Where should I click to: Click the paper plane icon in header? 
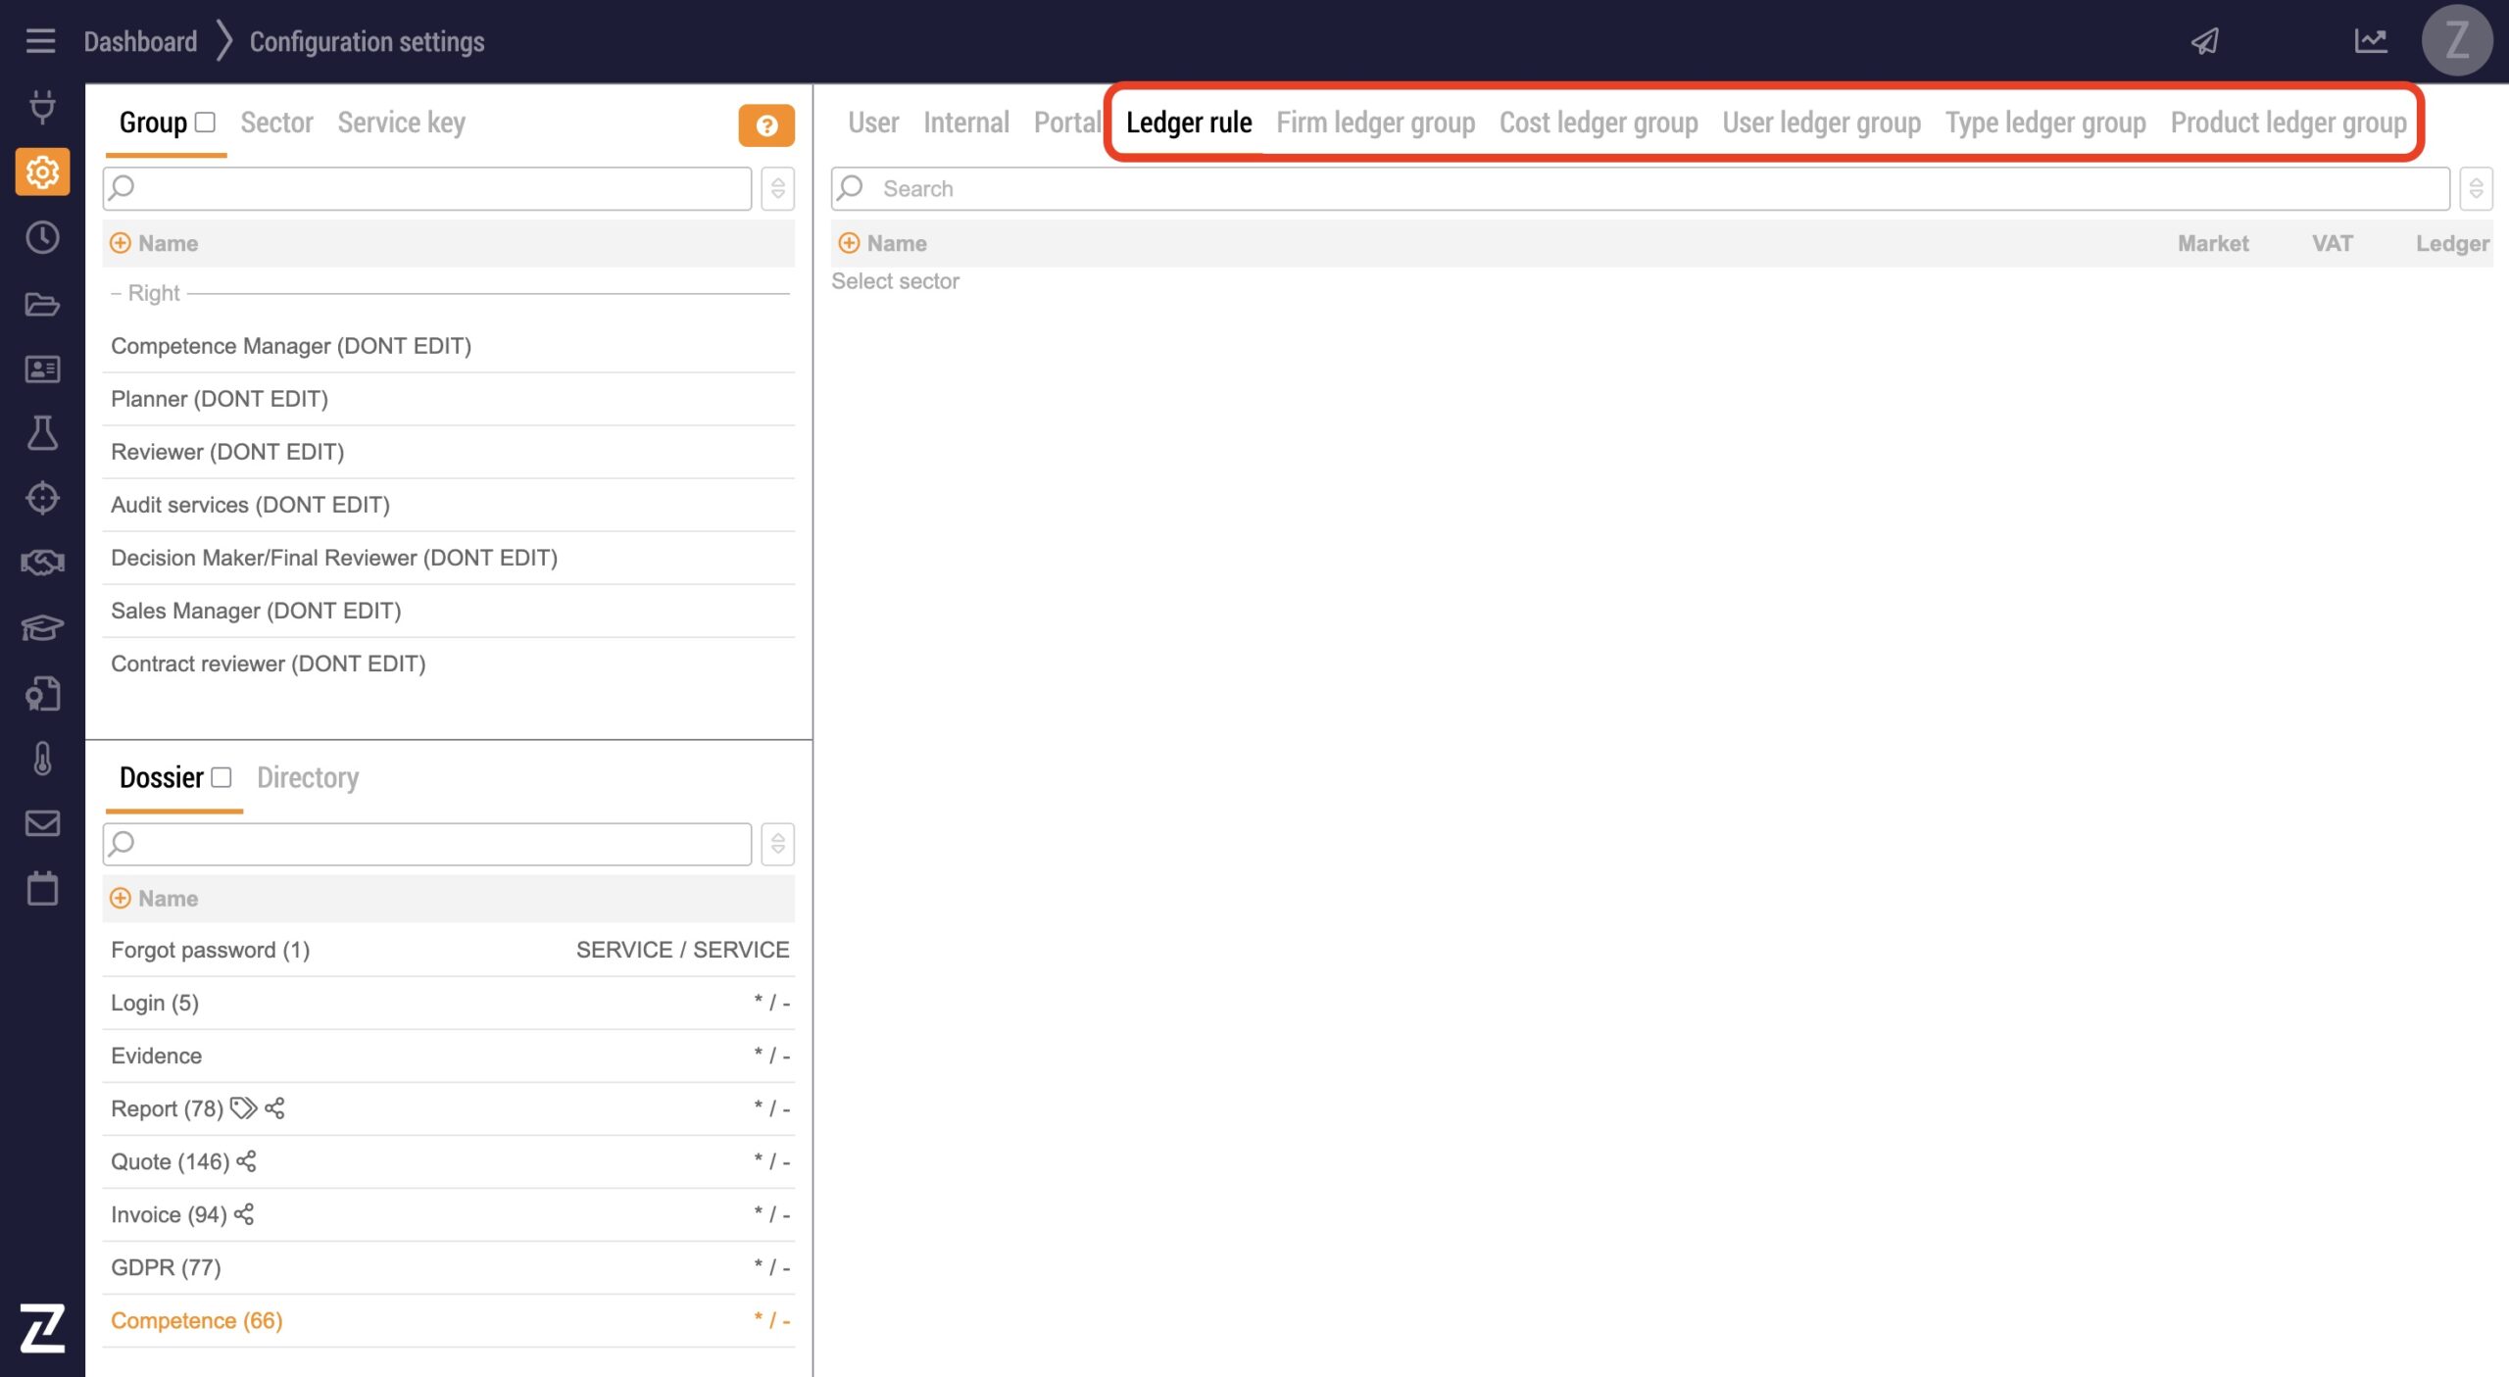pyautogui.click(x=2205, y=41)
